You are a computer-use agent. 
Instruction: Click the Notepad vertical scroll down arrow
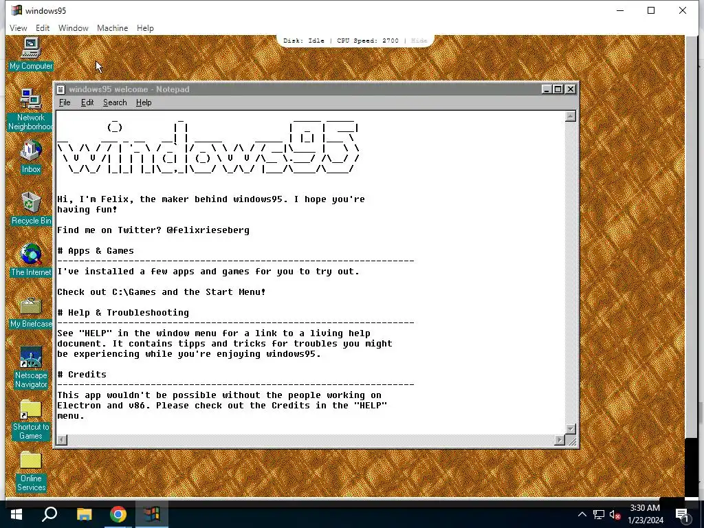[x=570, y=429]
